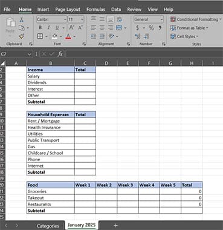Toggle Italic formatting
This screenshot has width=223, height=230.
point(48,28)
